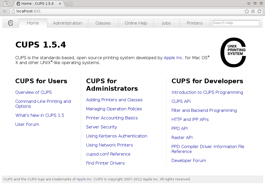
Task: Click Printer Accounting Basics
Action: (112, 118)
